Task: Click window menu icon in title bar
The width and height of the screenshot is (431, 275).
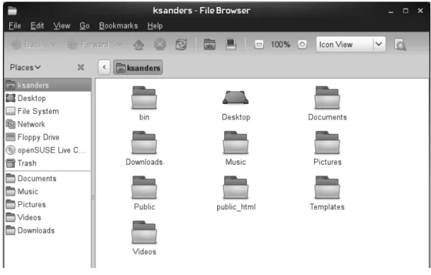Action: click(x=12, y=11)
